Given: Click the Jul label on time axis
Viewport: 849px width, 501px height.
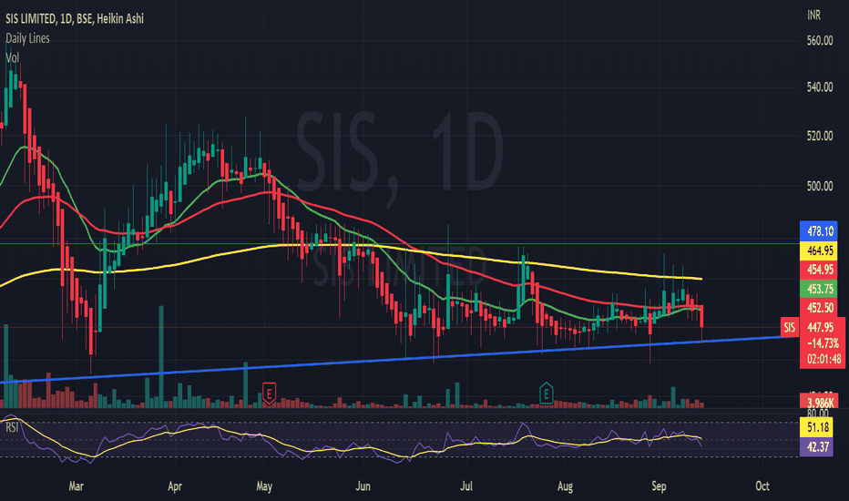Looking at the screenshot, I should point(466,486).
